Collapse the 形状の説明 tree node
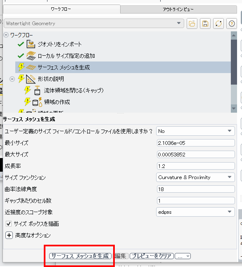Image resolution: width=242 pixels, height=267 pixels. (x=12, y=79)
